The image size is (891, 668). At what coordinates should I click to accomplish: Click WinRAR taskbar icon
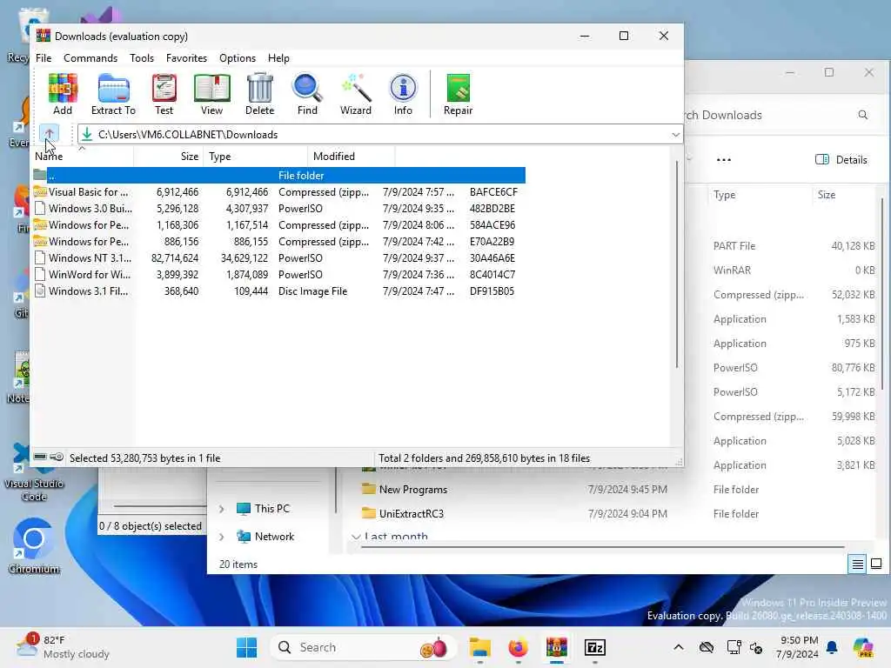556,647
